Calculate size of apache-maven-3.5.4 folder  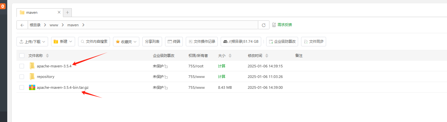[x=222, y=66]
